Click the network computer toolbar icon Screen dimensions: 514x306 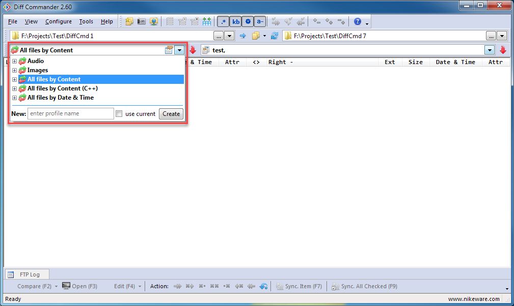tap(154, 21)
